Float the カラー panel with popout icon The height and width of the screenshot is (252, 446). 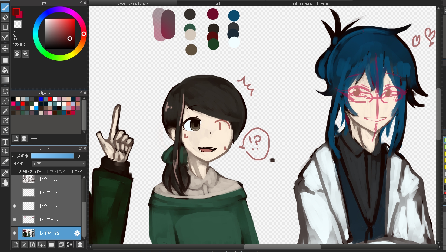click(80, 3)
